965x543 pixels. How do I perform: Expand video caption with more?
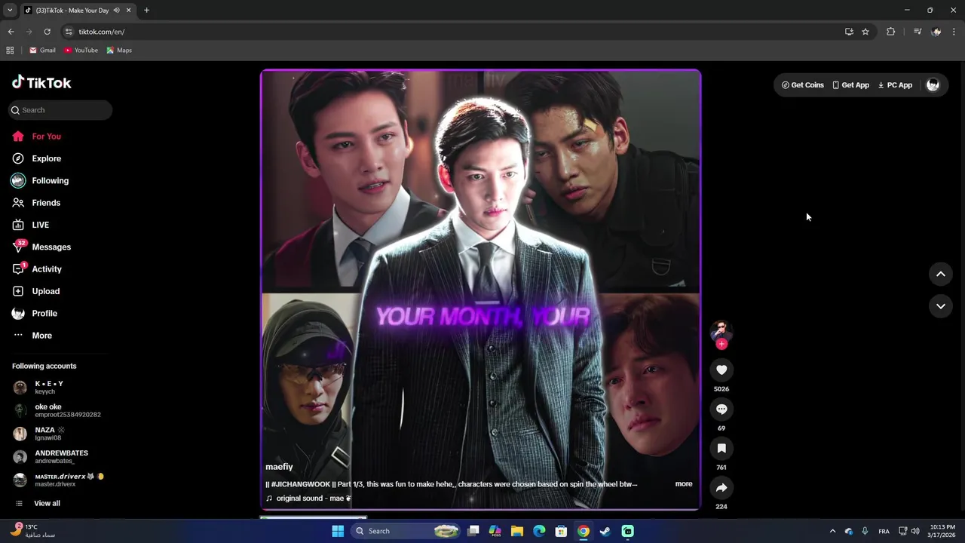point(684,484)
